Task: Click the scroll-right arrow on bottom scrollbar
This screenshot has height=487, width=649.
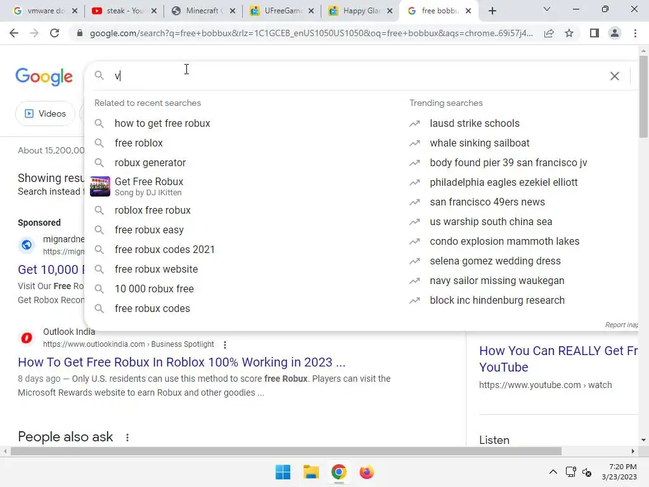Action: [x=633, y=451]
